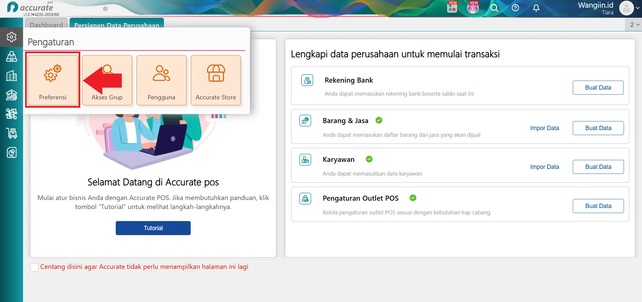Click Buat Data for Pengaturan Outlet POS
The image size is (642, 302).
pos(598,206)
